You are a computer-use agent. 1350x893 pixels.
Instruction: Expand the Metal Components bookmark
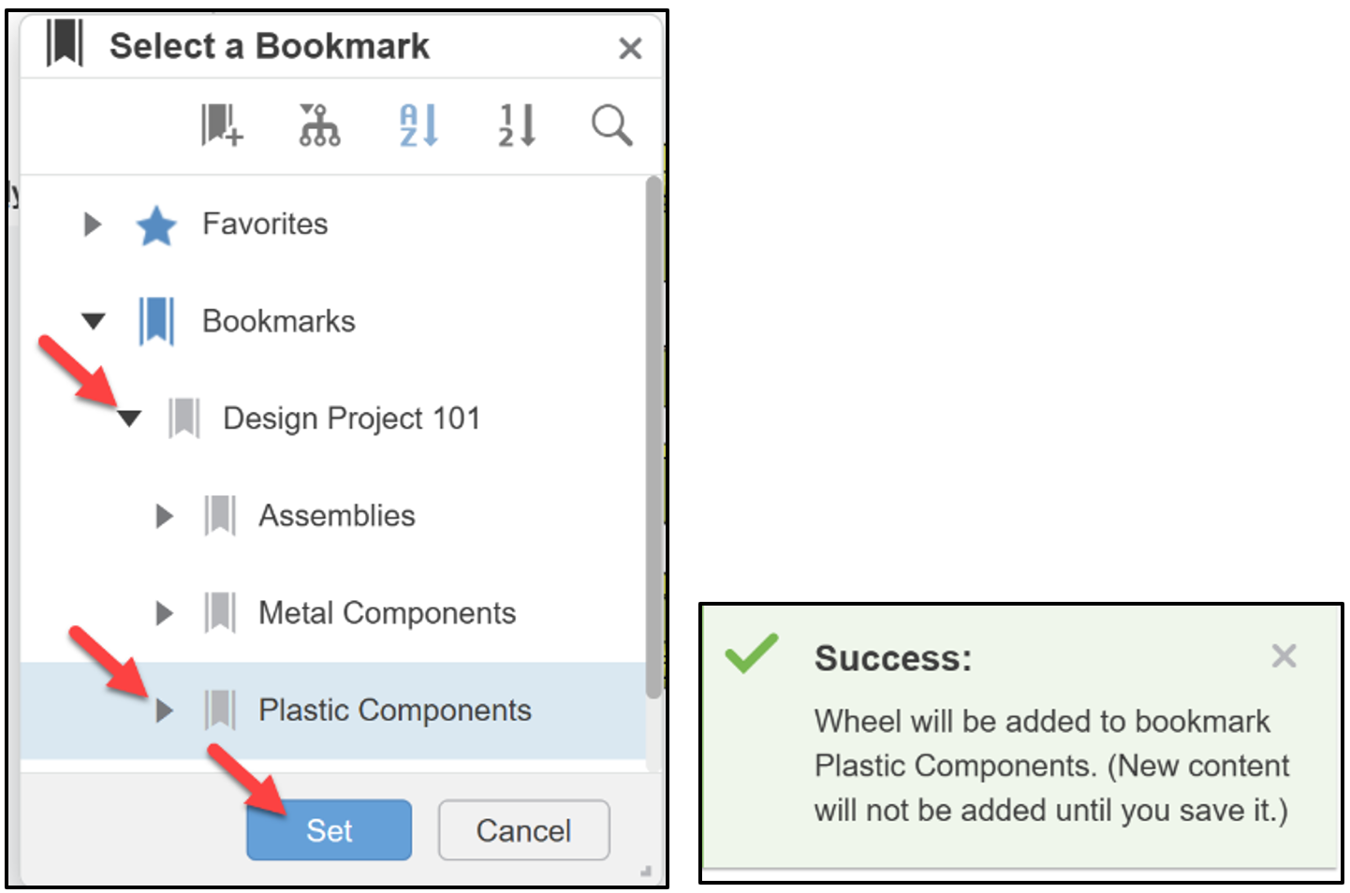click(164, 613)
